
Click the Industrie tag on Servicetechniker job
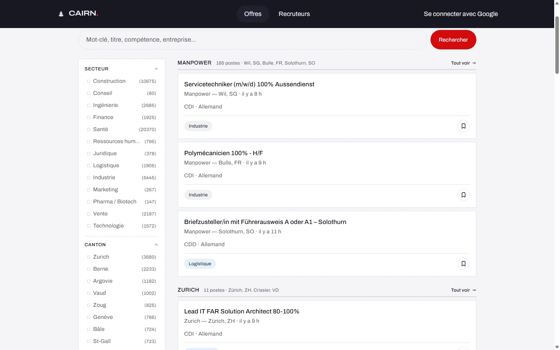(x=198, y=126)
